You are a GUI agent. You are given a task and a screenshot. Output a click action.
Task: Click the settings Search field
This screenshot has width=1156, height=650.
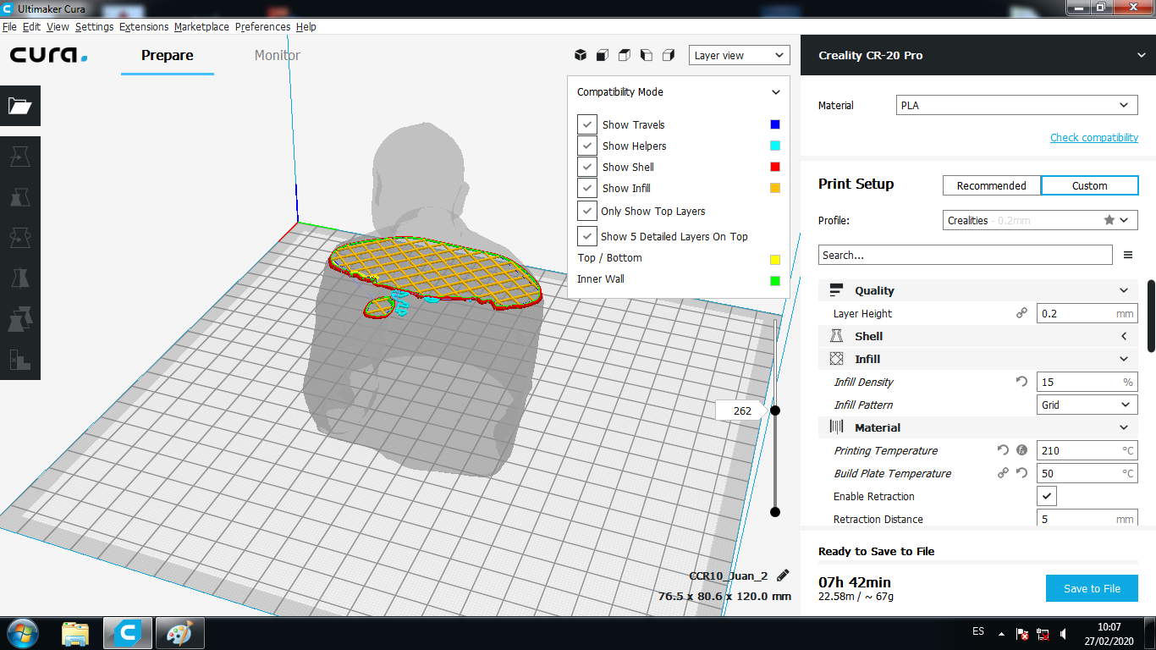click(965, 255)
